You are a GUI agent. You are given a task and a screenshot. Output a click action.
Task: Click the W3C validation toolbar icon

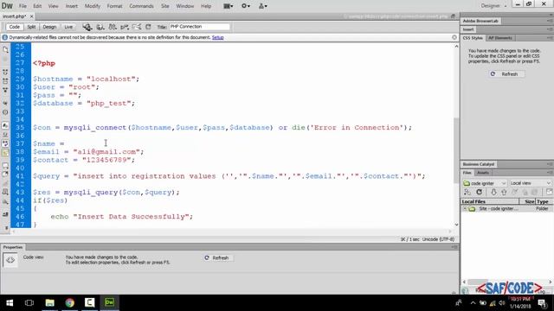[x=125, y=27]
